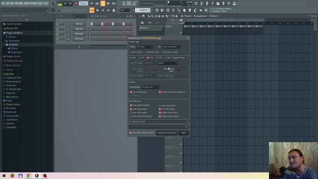Toggle the Pat/Song mode switch
The image size is (318, 179).
click(x=60, y=3)
